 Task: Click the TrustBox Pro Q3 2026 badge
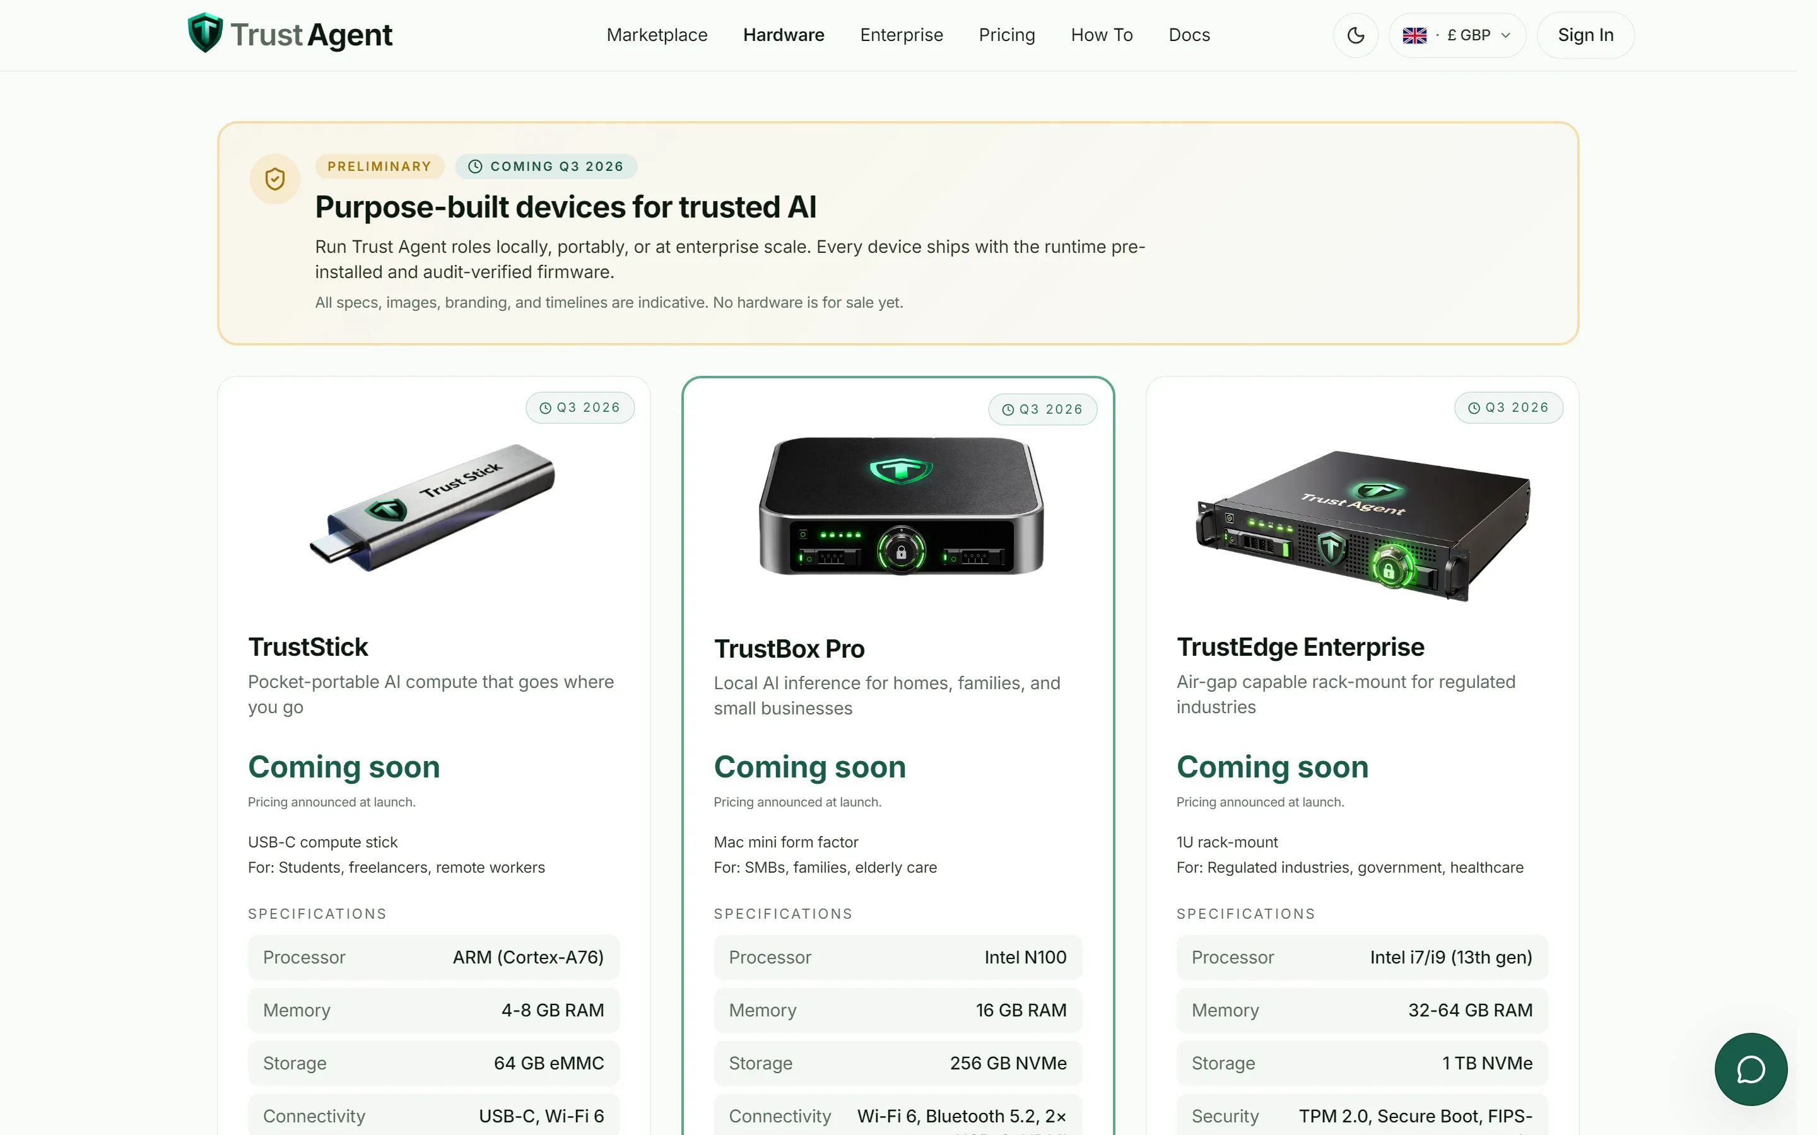tap(1042, 409)
